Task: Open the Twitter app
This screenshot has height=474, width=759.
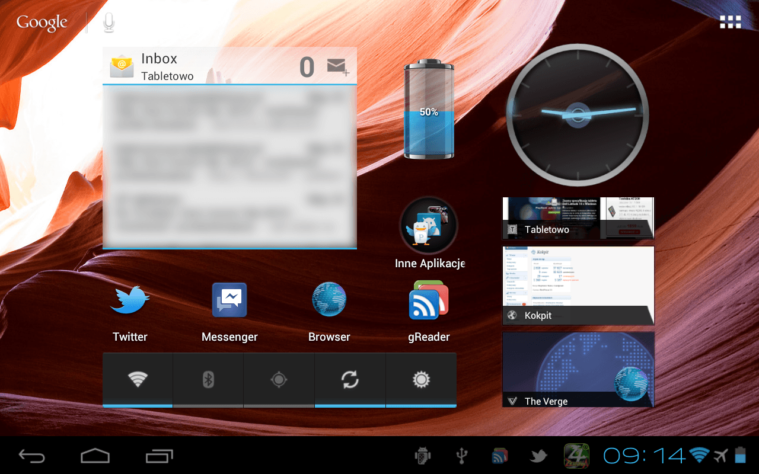Action: (x=130, y=300)
